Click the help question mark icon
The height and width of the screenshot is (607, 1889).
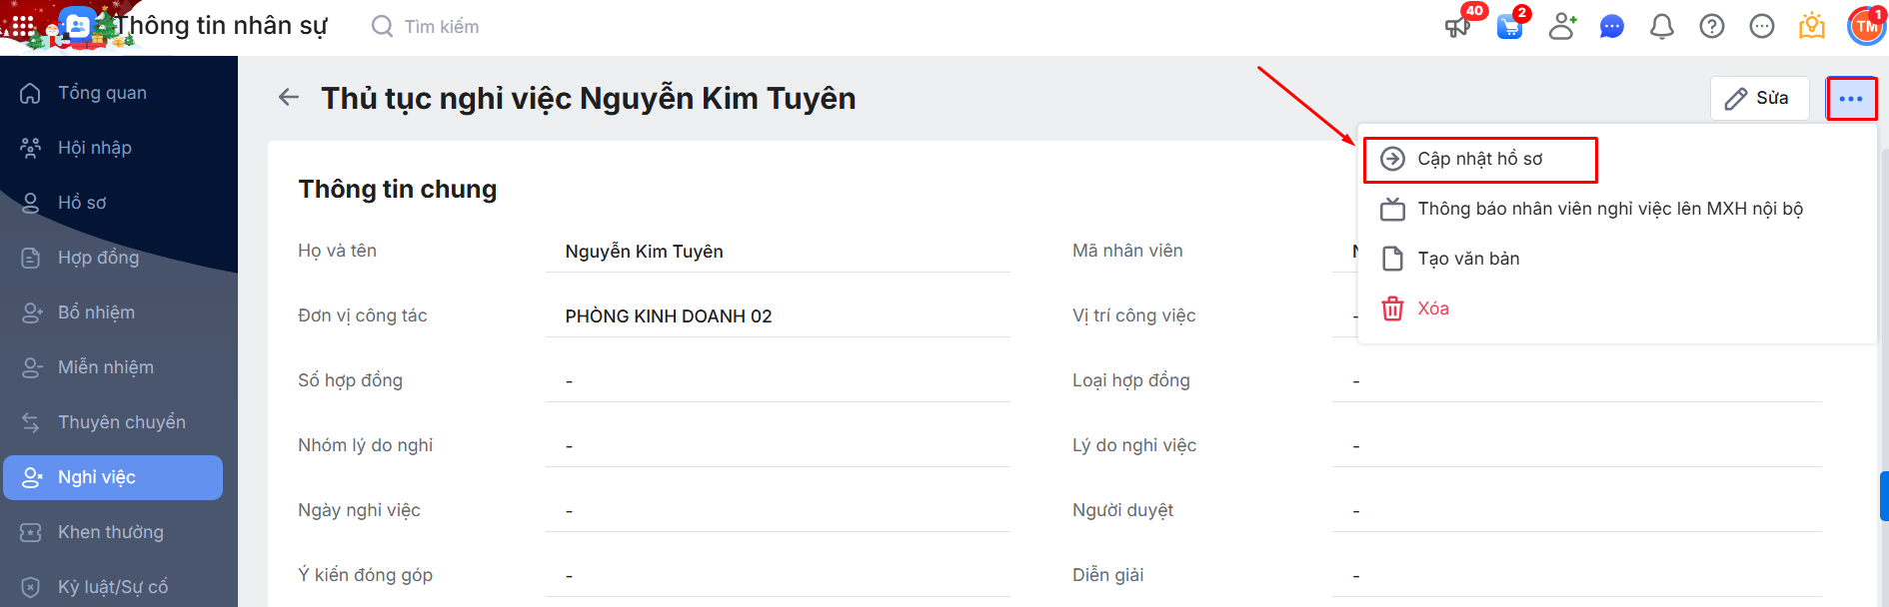point(1711,27)
